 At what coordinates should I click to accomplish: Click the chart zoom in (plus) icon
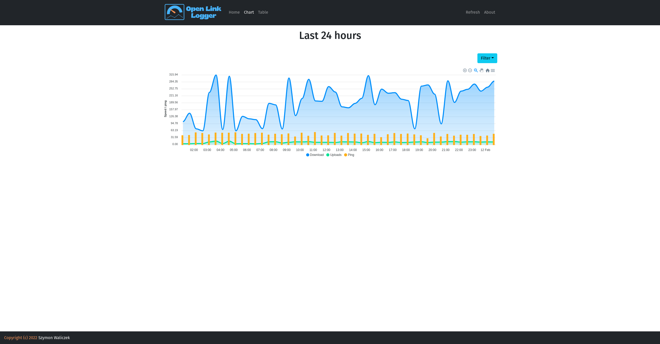(x=465, y=70)
